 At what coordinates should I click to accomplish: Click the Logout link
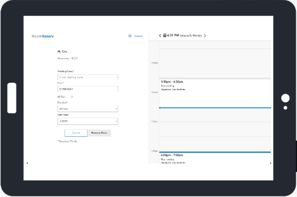[x=139, y=36]
